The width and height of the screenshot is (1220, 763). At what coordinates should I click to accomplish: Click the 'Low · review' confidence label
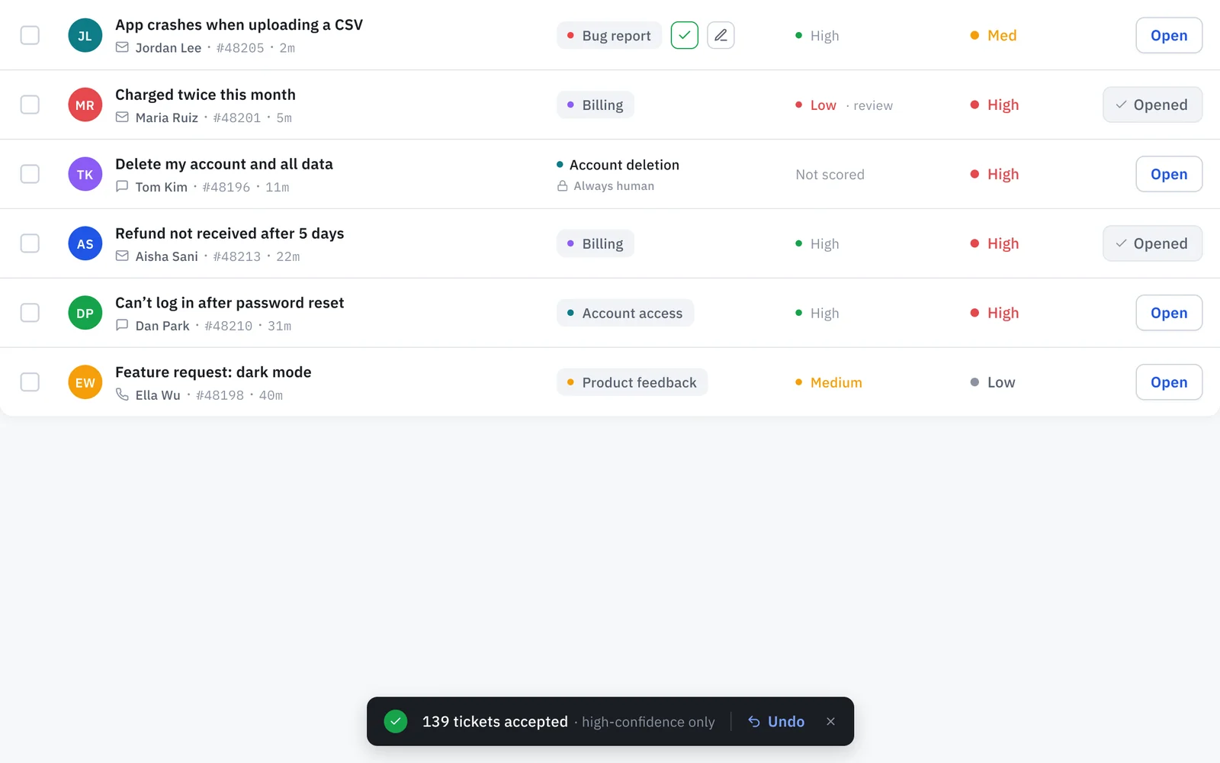[x=843, y=105]
